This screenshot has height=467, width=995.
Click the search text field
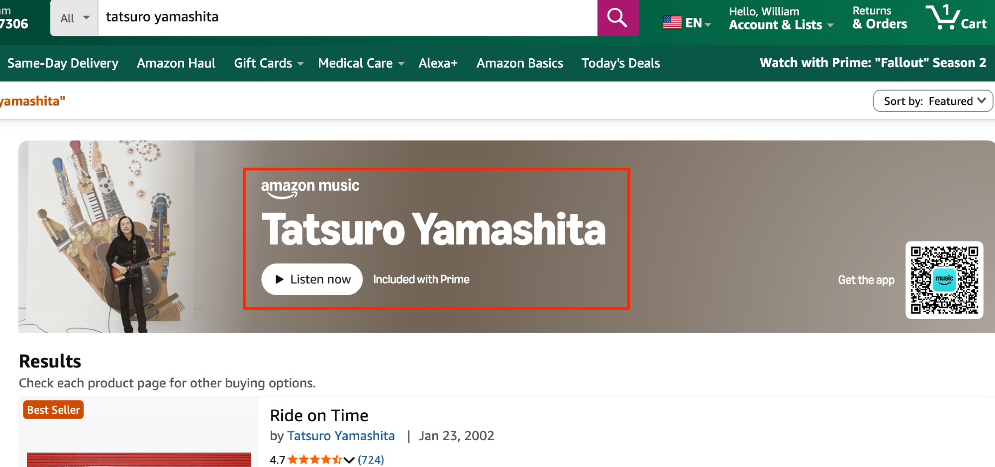coord(347,18)
